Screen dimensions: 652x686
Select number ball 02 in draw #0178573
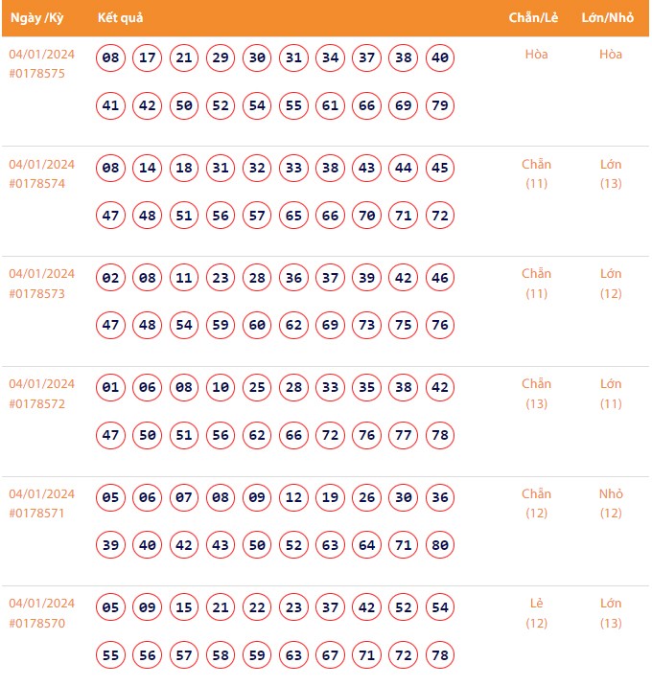pyautogui.click(x=111, y=279)
